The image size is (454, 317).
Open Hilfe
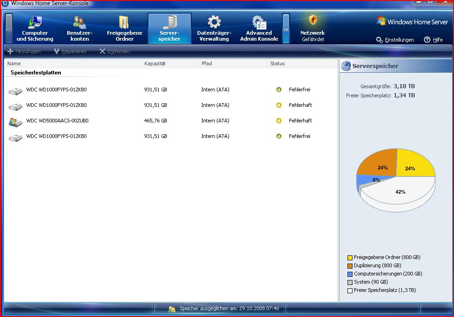tap(433, 40)
